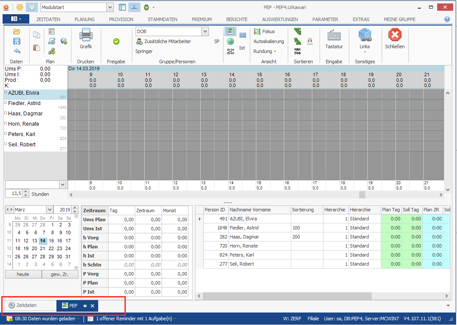Toggle checkbox next to AZUBI, Elvira
Screen dimensions: 457x325
click(x=6, y=93)
